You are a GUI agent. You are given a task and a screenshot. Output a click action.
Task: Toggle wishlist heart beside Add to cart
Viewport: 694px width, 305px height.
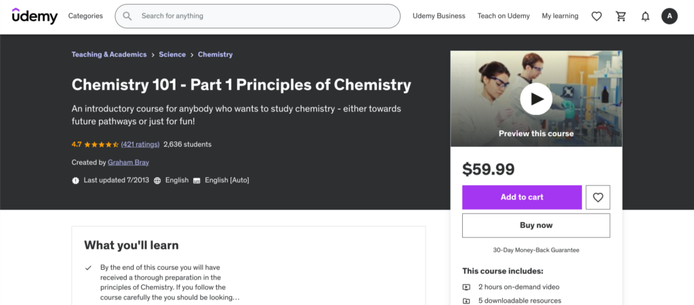pyautogui.click(x=598, y=197)
